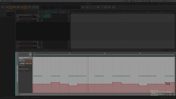
Task: Open the Apple menu
Action: 2,1
